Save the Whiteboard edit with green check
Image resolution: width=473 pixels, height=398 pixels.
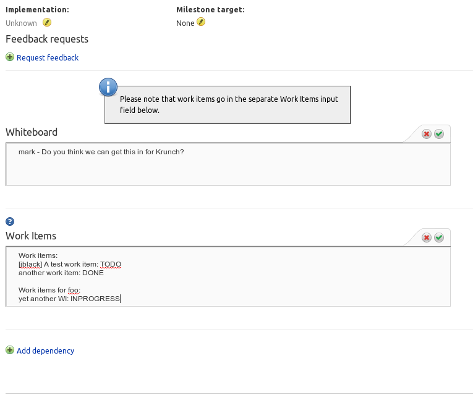coord(439,134)
